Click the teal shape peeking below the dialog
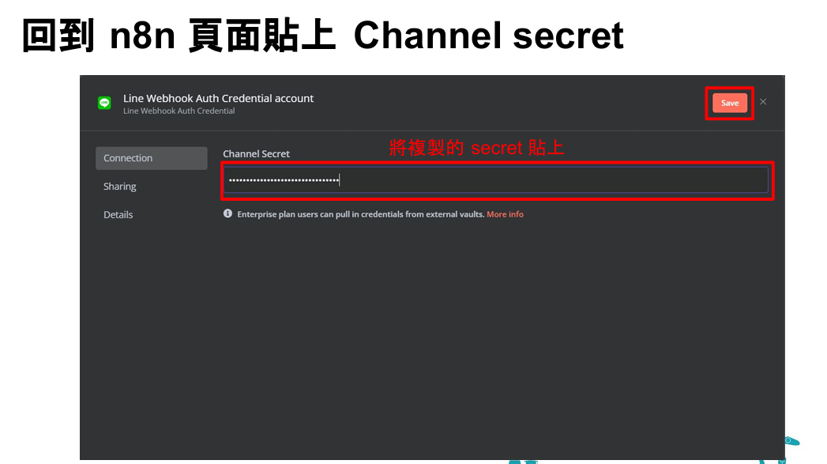Screen dimensions: 827x464 point(523,462)
